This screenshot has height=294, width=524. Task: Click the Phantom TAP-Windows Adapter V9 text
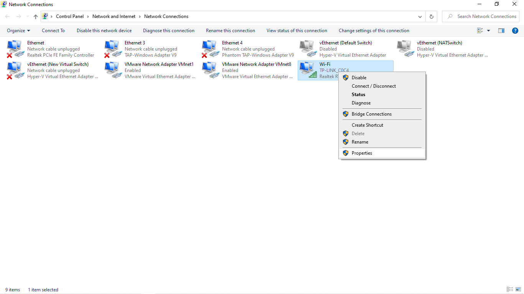(x=258, y=55)
